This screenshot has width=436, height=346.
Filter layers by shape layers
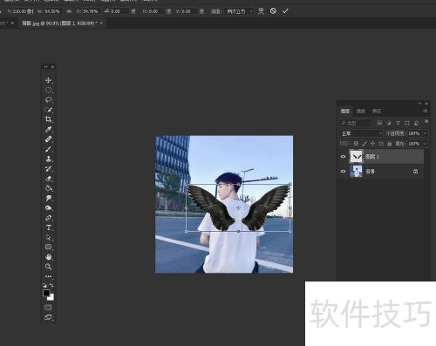(407, 123)
